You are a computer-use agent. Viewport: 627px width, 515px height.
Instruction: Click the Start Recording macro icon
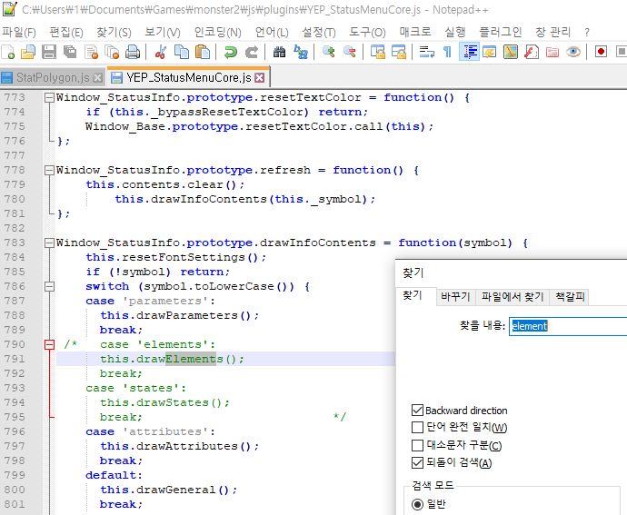click(x=601, y=52)
